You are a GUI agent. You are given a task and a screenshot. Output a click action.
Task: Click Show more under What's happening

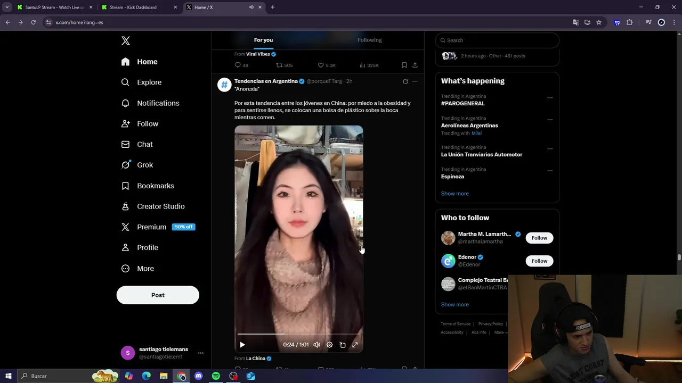coord(455,194)
